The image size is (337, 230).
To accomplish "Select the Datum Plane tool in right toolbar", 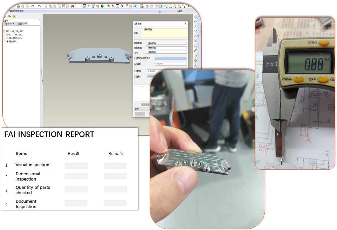I will click(x=195, y=22).
